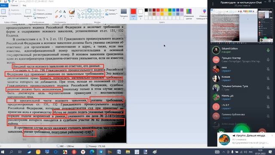Open the Paste (Вставить) dropdown arrow
Viewport: 275px width, 155px height.
point(3,19)
